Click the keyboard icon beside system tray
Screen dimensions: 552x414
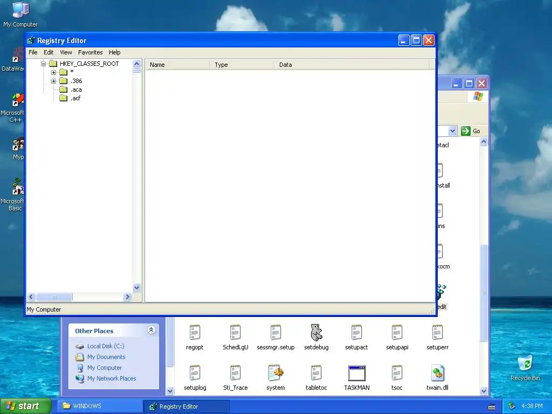(492, 406)
